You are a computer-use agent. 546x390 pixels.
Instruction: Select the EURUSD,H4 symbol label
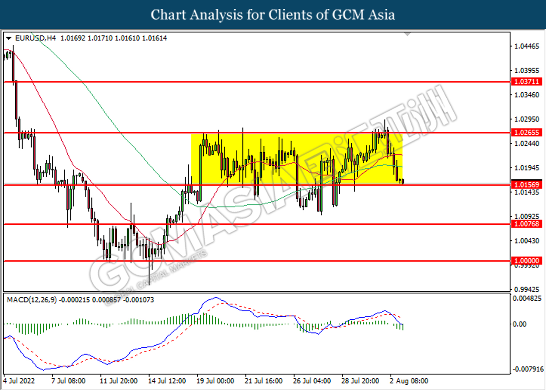point(35,38)
